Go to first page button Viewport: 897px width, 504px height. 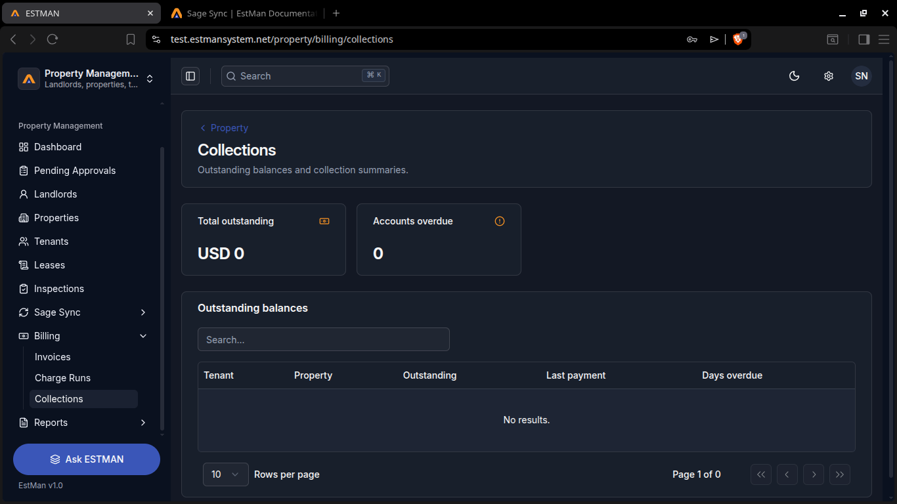coord(761,474)
